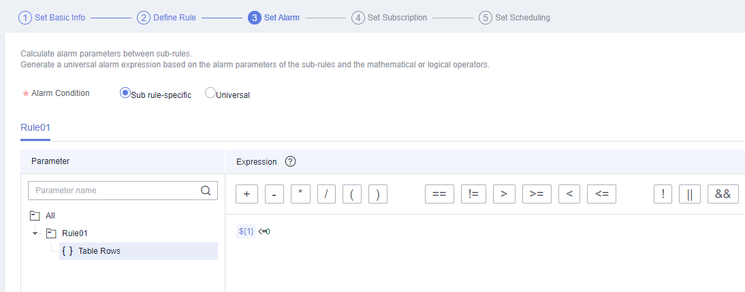This screenshot has height=292, width=745.
Task: Insert the division slash operator
Action: click(326, 194)
